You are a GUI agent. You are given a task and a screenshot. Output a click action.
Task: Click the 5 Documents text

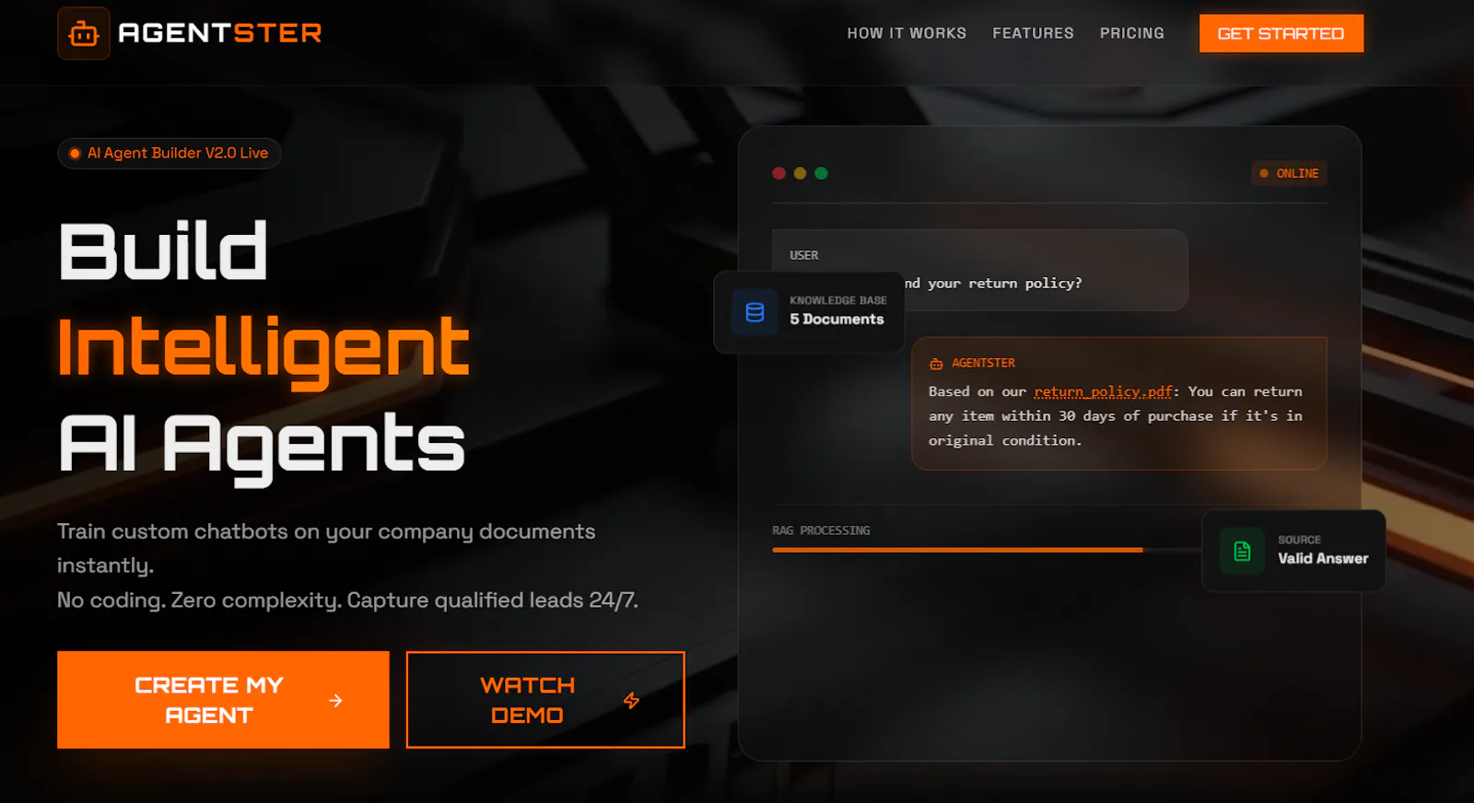836,320
